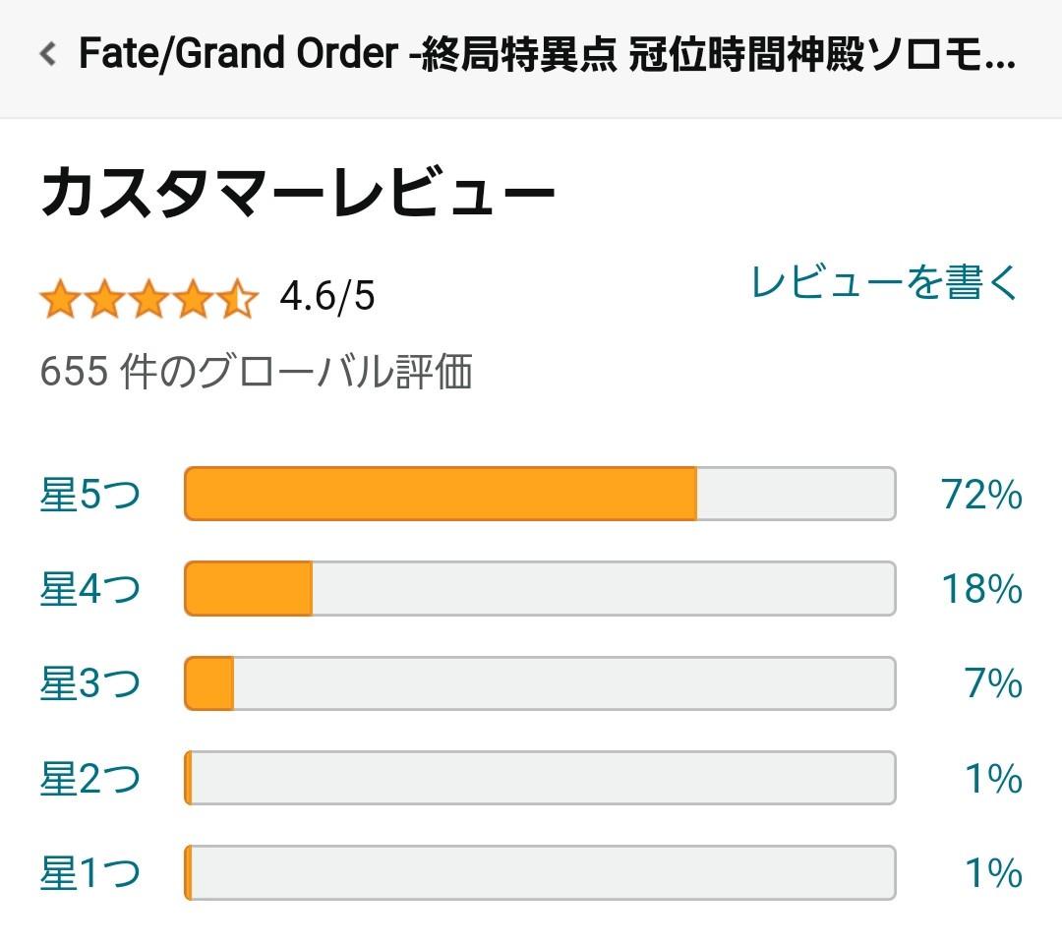The image size is (1062, 945).
Task: Open the 655 件のグローバル評価 text
Action: pos(256,372)
